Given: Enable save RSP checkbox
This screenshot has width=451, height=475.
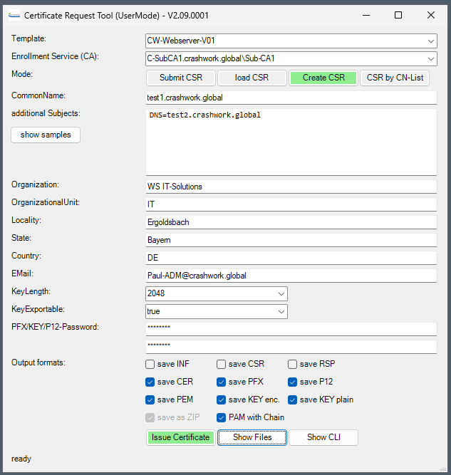Looking at the screenshot, I should [x=293, y=364].
